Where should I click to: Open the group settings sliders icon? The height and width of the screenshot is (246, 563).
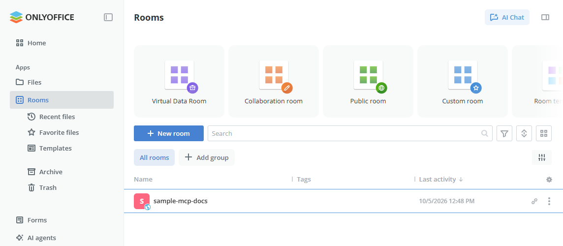542,157
